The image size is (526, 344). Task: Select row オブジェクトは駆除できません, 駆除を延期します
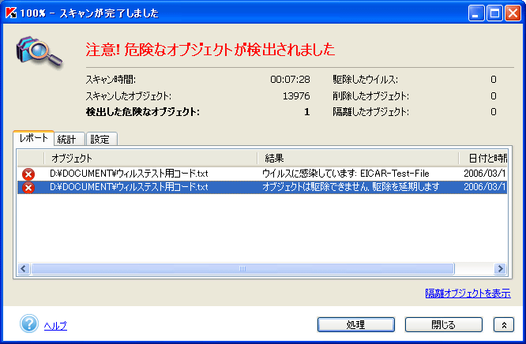[262, 187]
